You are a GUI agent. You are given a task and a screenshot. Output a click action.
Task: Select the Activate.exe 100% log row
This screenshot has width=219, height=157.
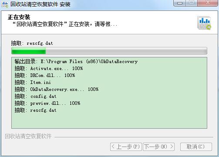point(49,68)
